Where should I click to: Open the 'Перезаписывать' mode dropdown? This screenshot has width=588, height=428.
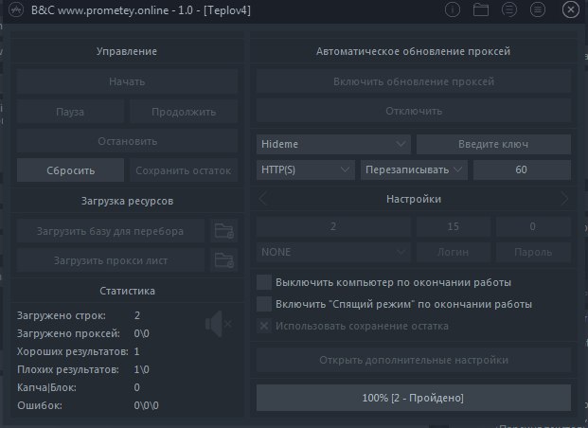(414, 170)
